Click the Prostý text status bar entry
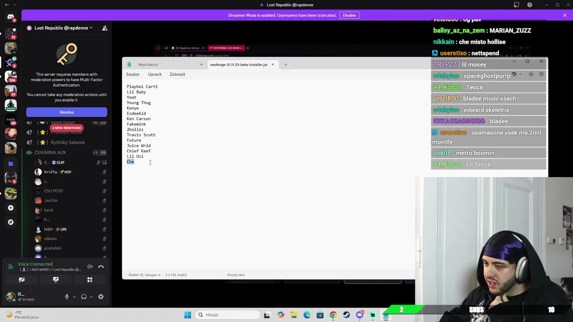Screen dimensions: 573x322 [236, 275]
